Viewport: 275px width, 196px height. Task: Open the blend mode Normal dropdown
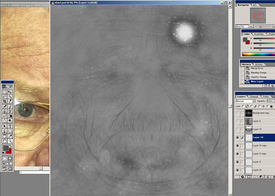246,101
